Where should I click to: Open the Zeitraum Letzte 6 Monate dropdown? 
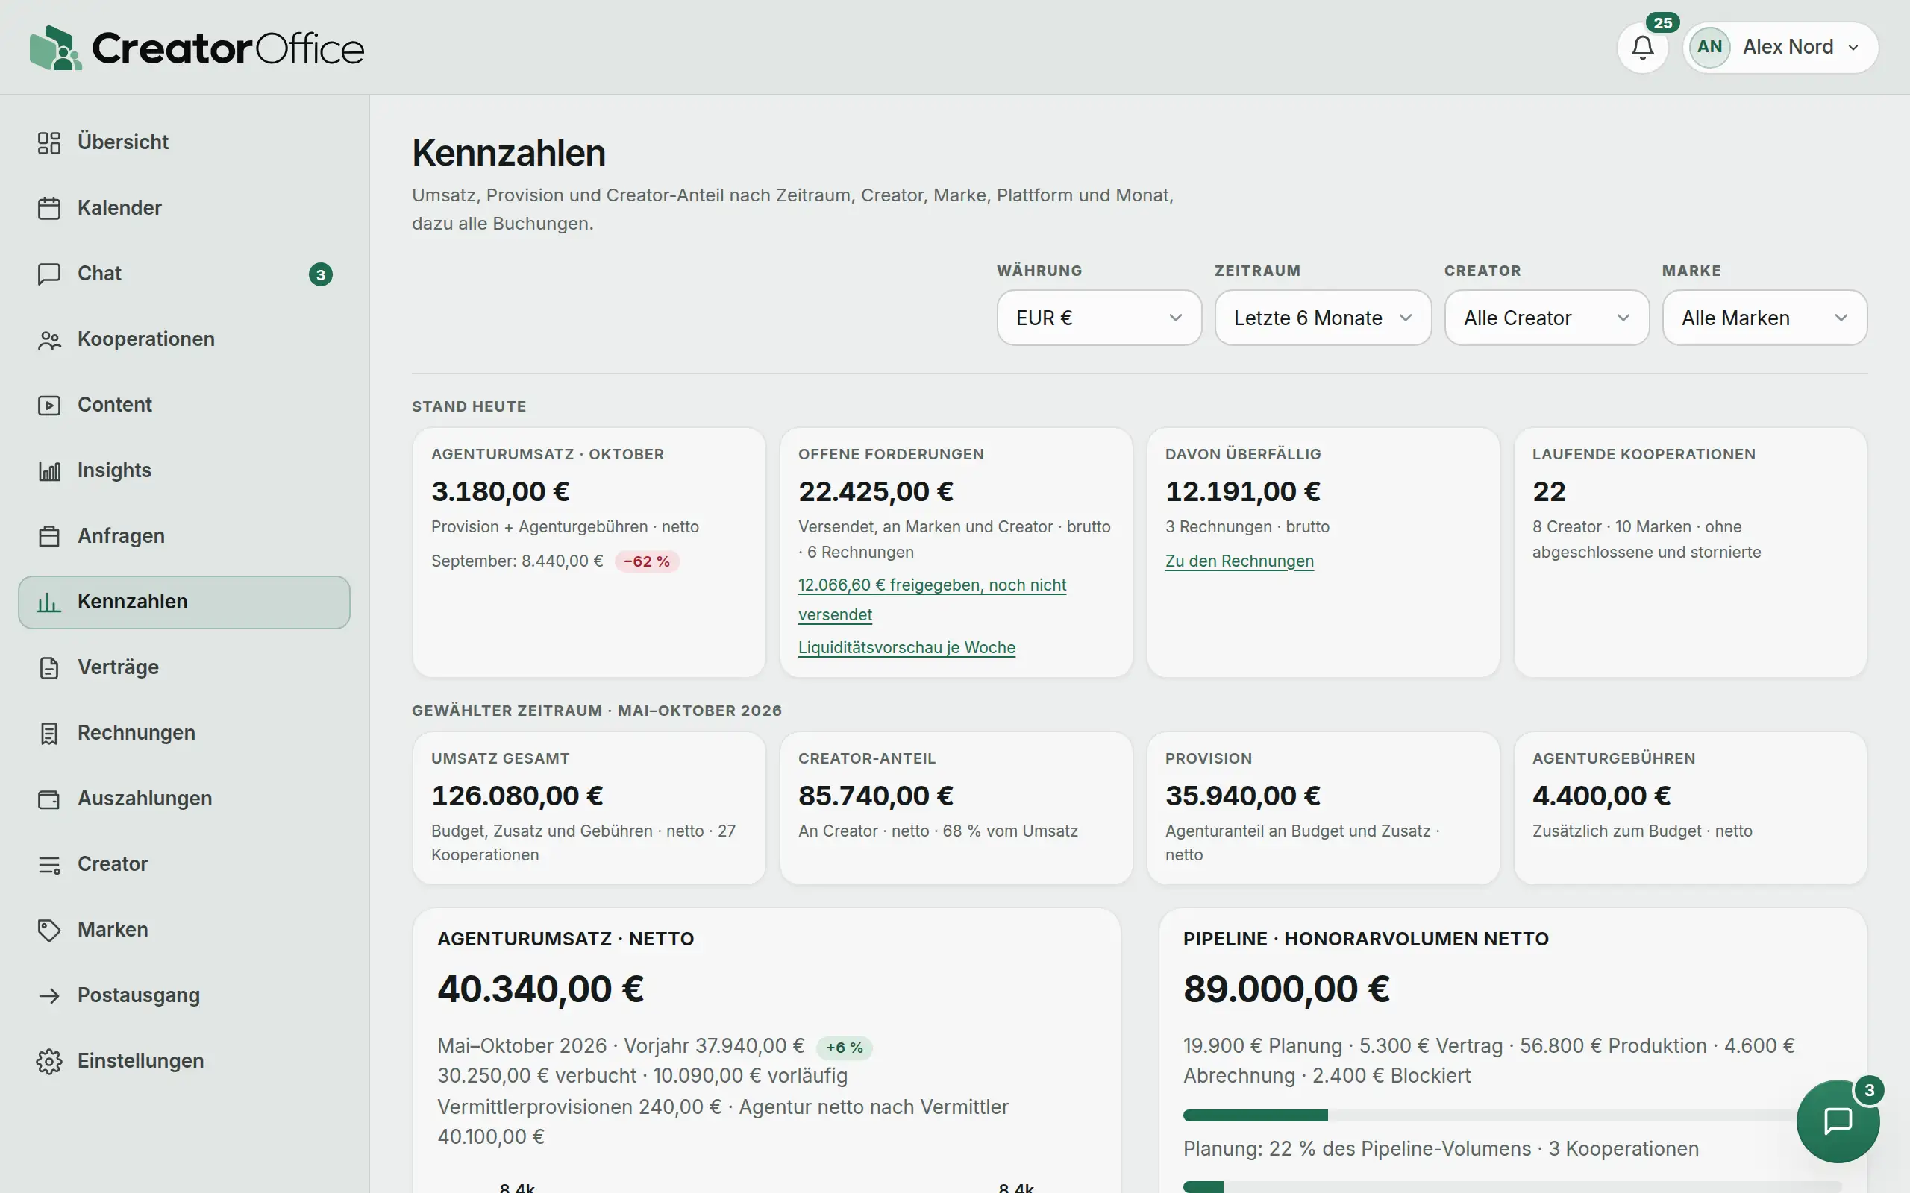(1323, 317)
